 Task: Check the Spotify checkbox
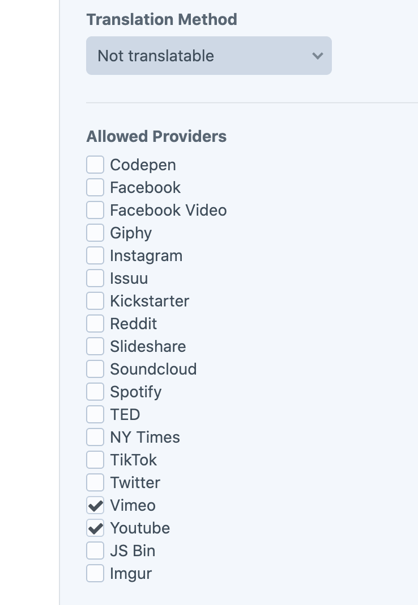[95, 392]
